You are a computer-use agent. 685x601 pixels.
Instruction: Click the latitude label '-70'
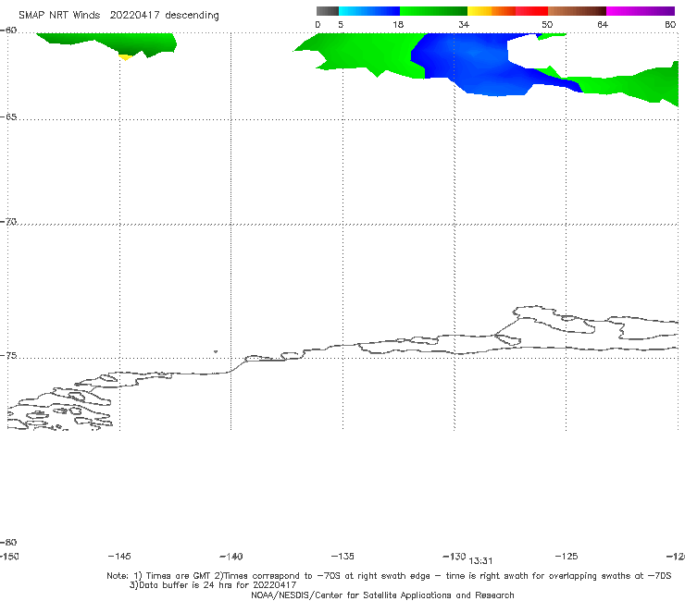coord(8,222)
